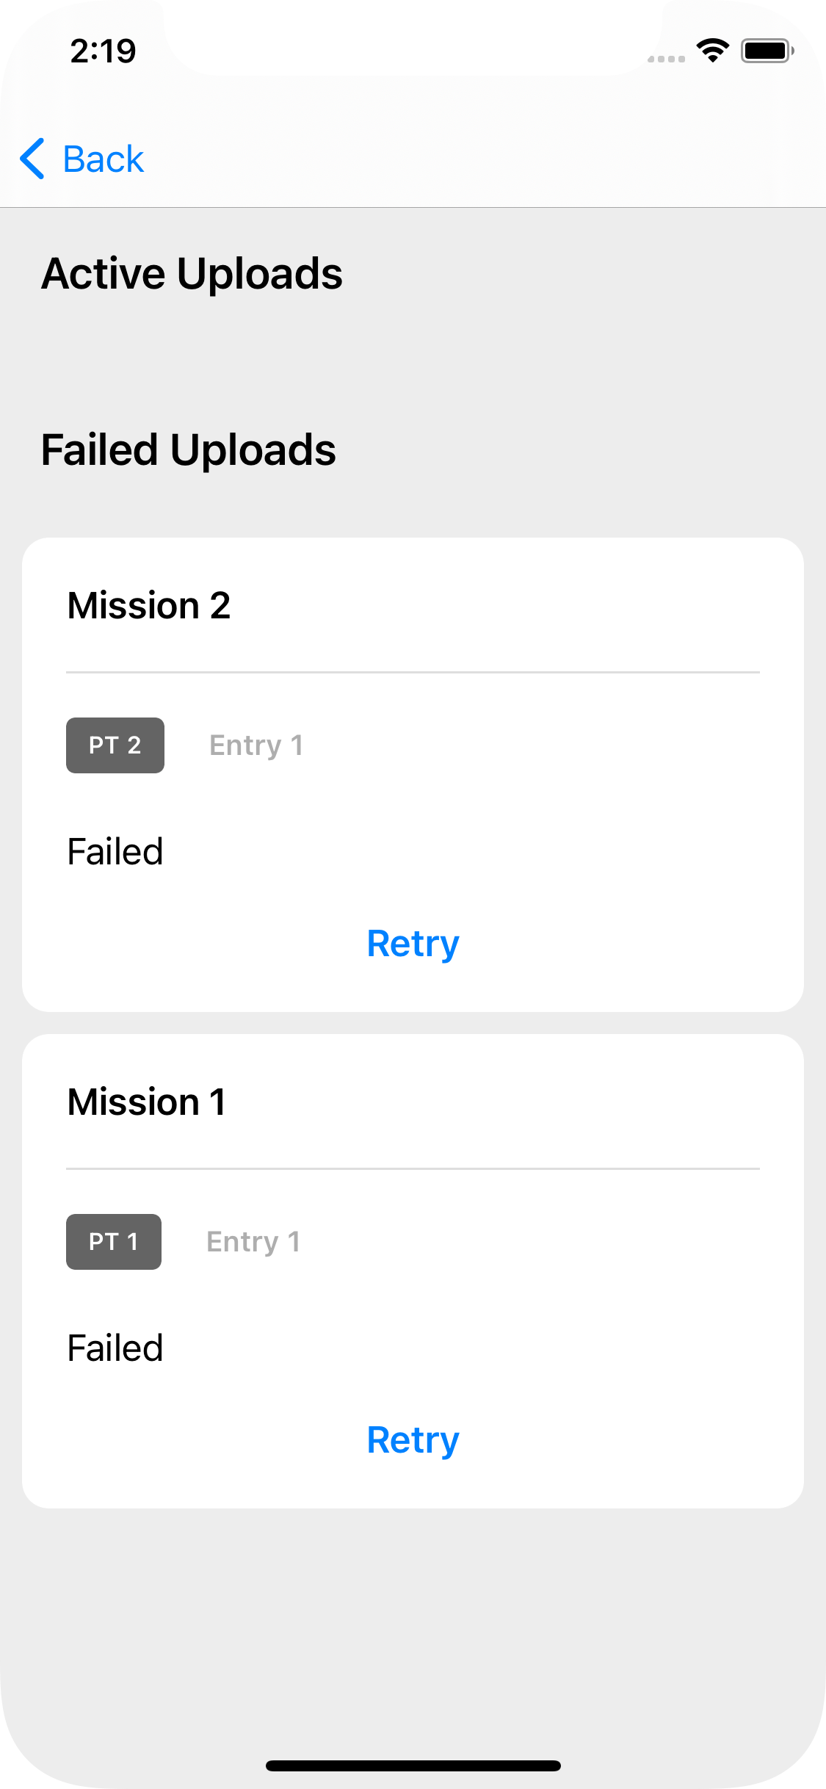The height and width of the screenshot is (1789, 826).
Task: Tap the cellular signal dots icon
Action: point(666,59)
